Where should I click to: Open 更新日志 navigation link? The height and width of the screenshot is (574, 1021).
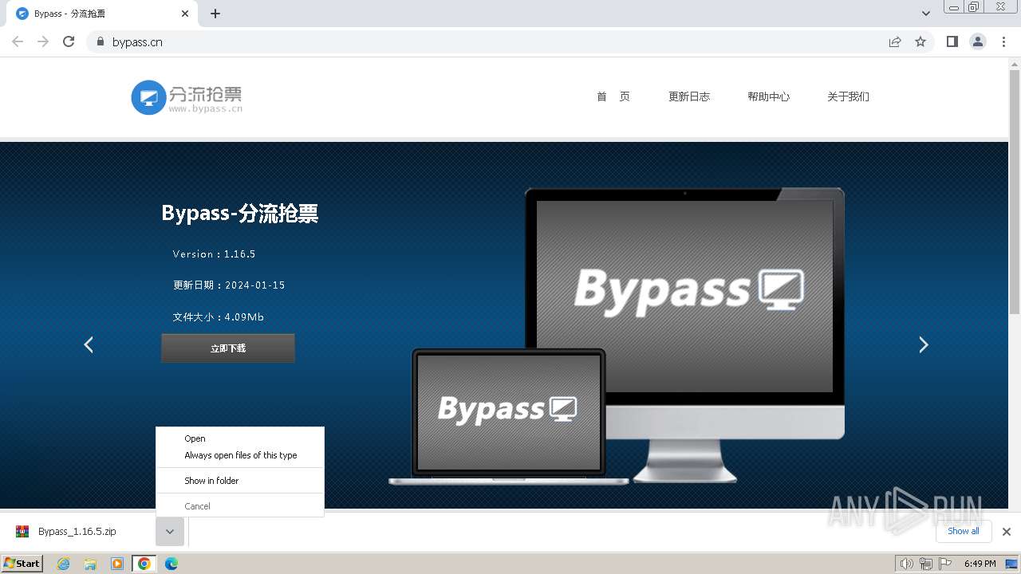pyautogui.click(x=689, y=96)
